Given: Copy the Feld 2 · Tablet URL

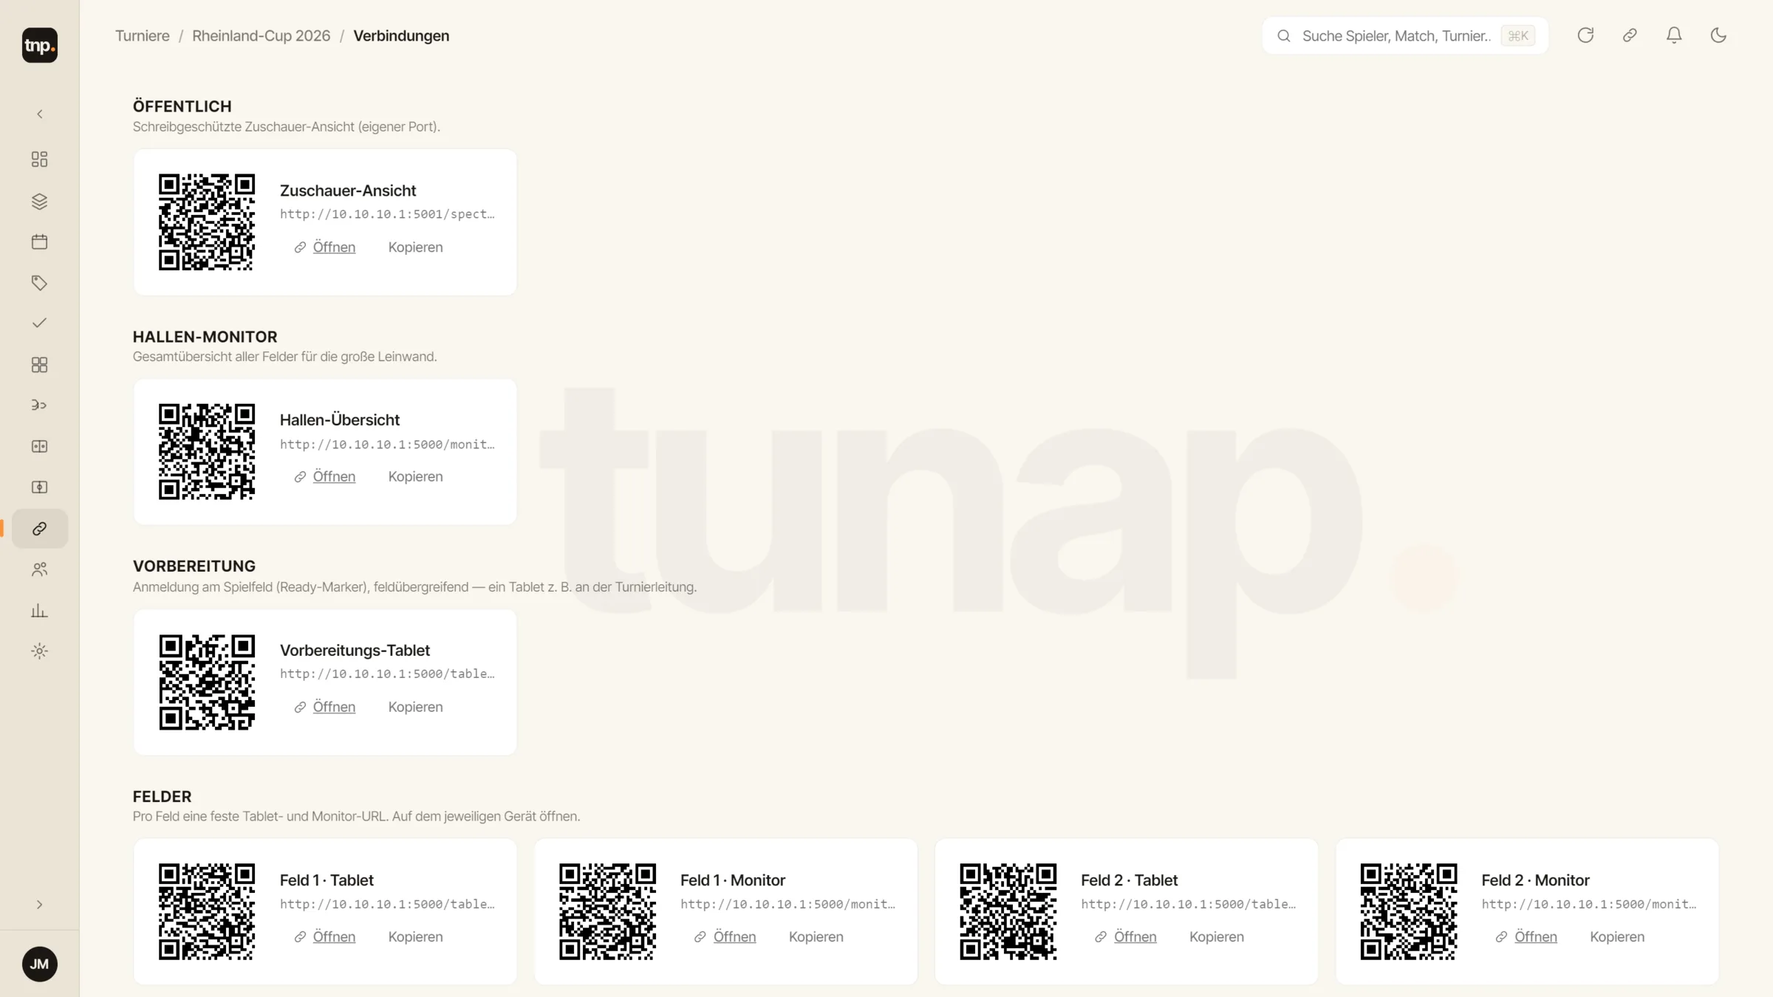Looking at the screenshot, I should (1217, 937).
